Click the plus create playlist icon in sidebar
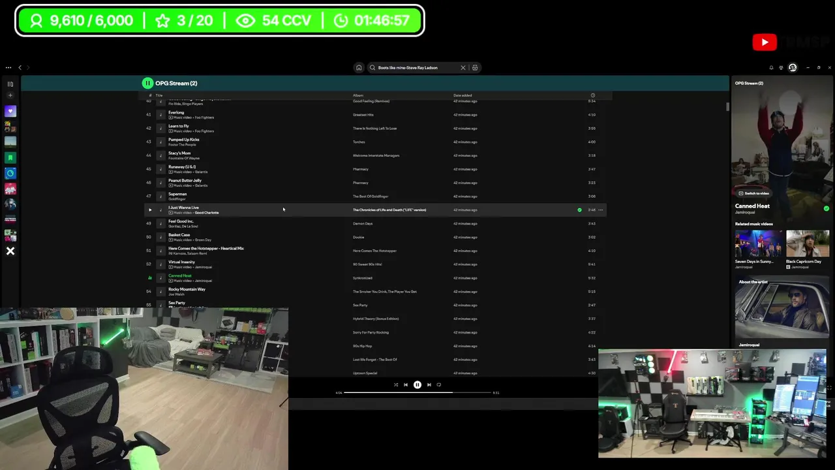Image resolution: width=835 pixels, height=470 pixels. click(10, 95)
